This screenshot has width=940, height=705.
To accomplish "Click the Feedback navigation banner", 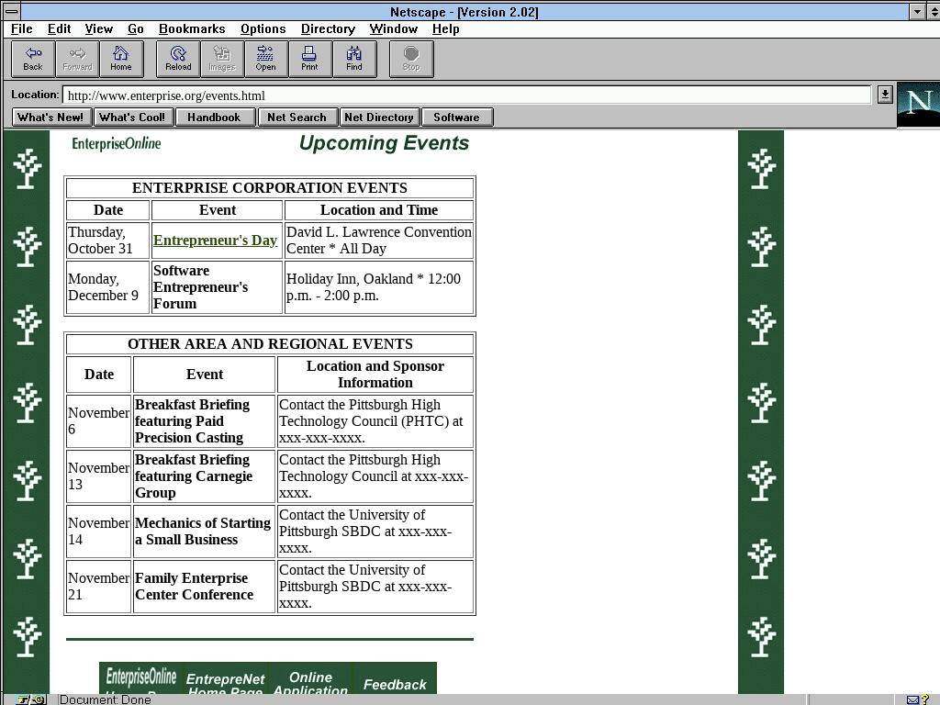I will [x=395, y=682].
